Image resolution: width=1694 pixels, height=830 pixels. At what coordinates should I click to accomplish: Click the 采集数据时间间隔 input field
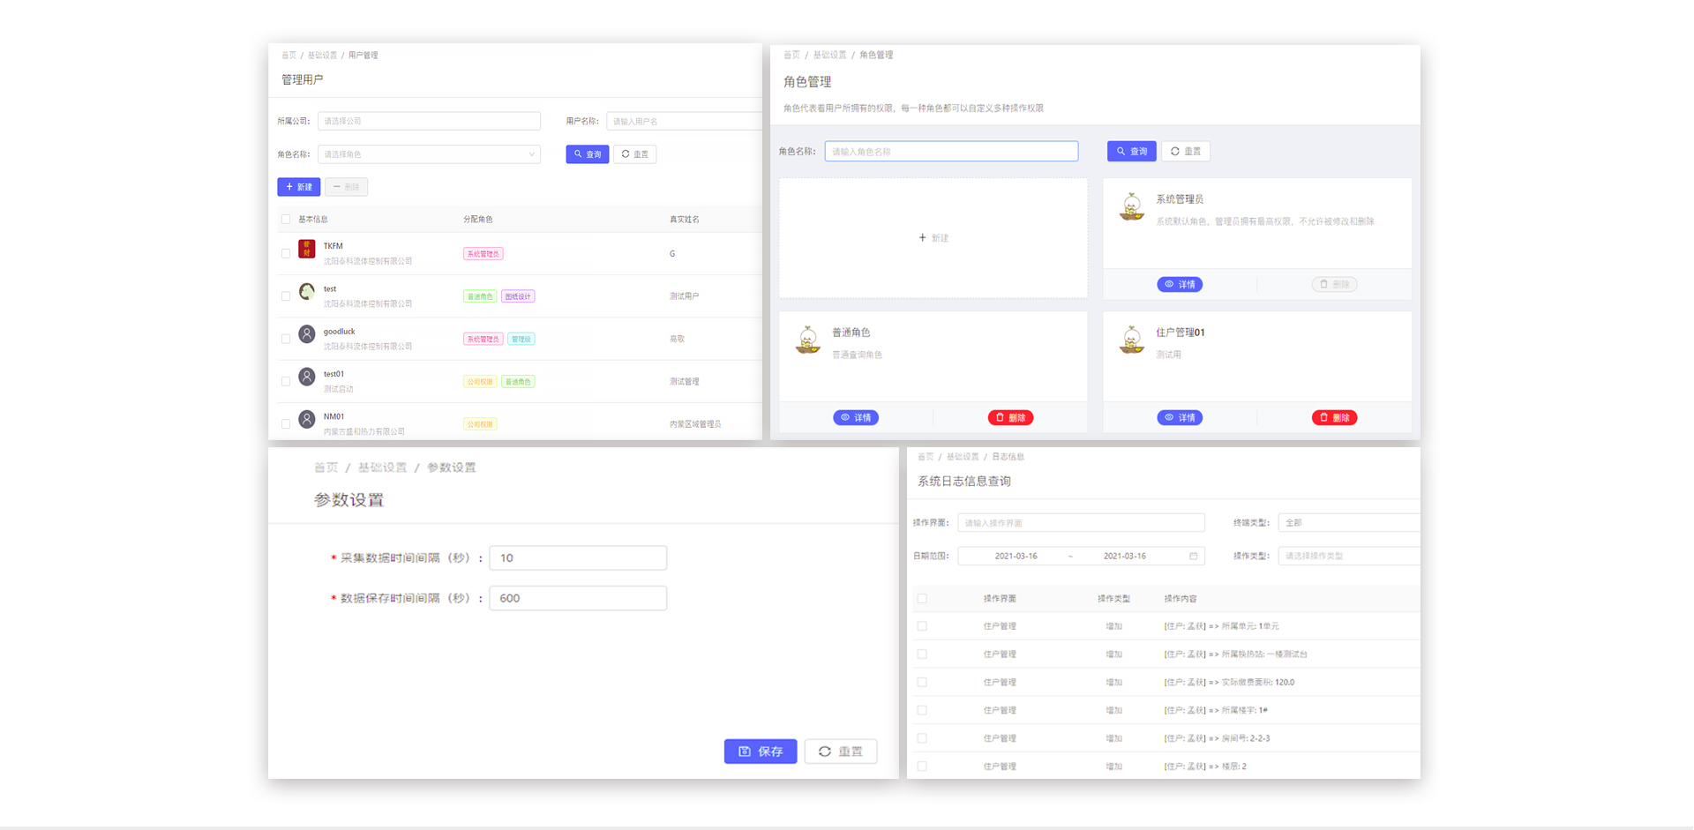tap(578, 557)
